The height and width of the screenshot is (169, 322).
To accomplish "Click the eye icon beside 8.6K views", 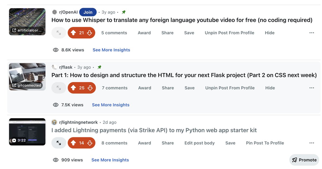I will [56, 50].
